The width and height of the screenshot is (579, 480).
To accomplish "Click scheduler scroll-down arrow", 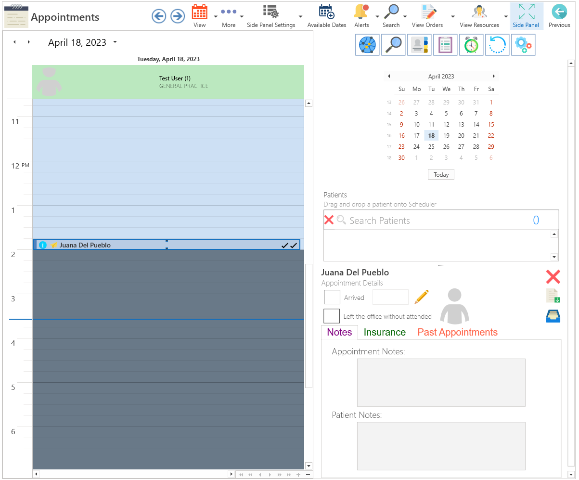I will [309, 466].
